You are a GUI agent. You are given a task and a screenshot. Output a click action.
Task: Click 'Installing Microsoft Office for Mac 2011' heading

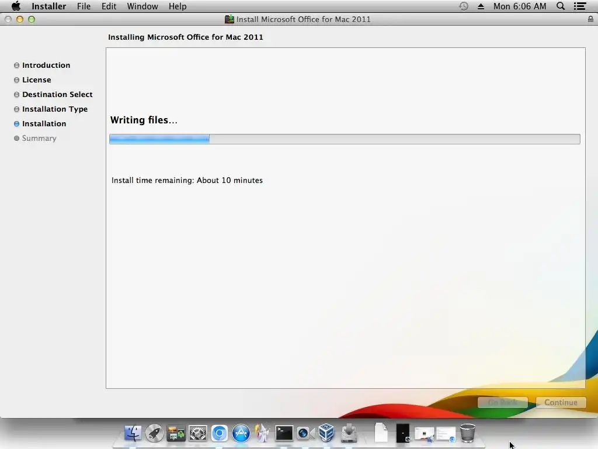[x=185, y=37]
